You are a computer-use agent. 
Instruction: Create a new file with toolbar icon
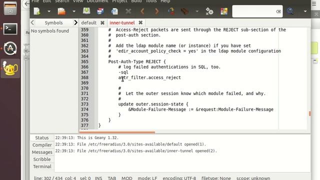tap(37, 11)
